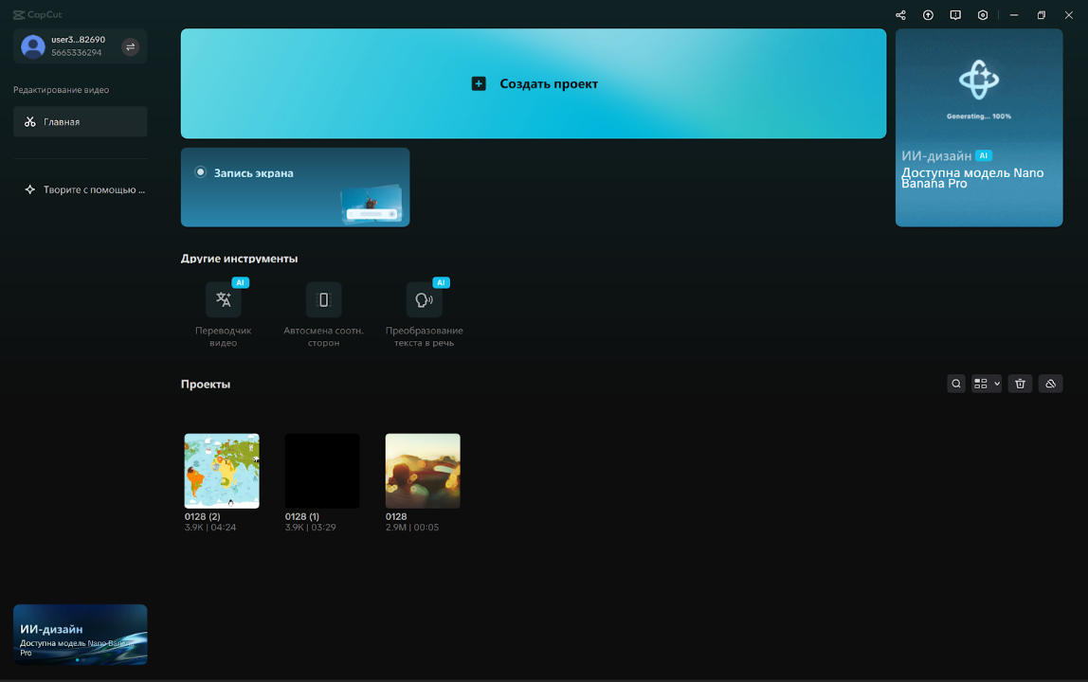The width and height of the screenshot is (1088, 682).
Task: Open the Переводчик видео tool
Action: [224, 300]
